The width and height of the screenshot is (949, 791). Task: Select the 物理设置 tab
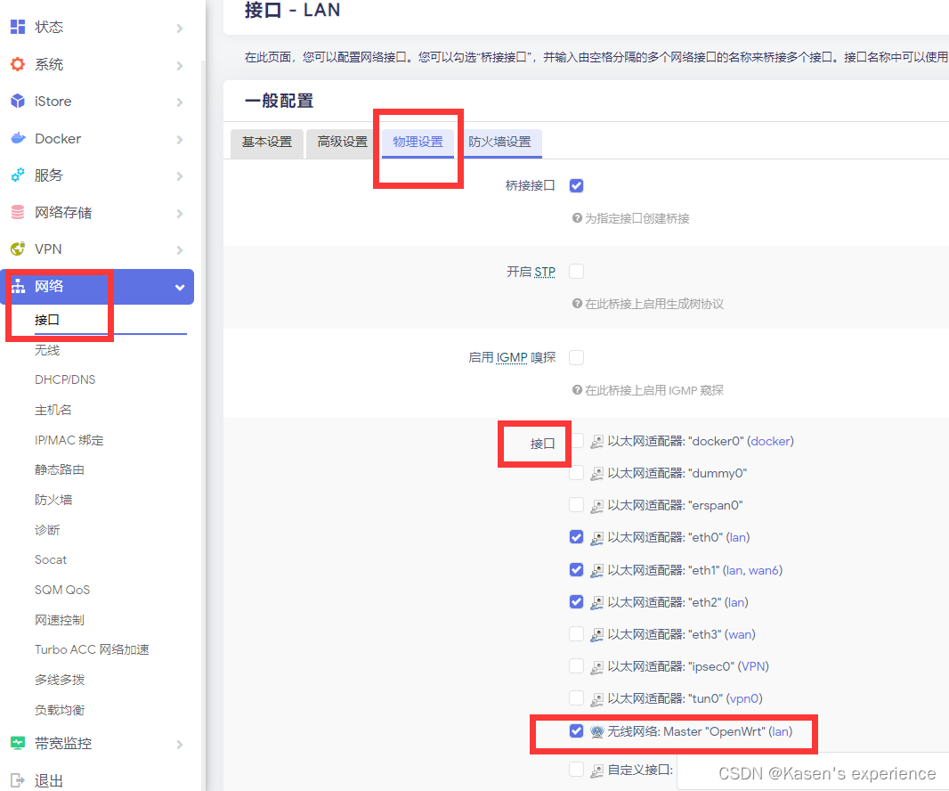tap(418, 143)
